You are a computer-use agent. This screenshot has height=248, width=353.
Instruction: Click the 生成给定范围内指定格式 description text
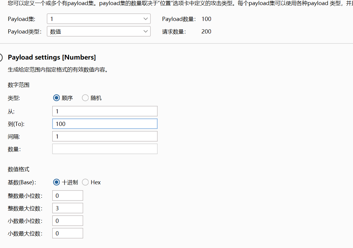(58, 70)
